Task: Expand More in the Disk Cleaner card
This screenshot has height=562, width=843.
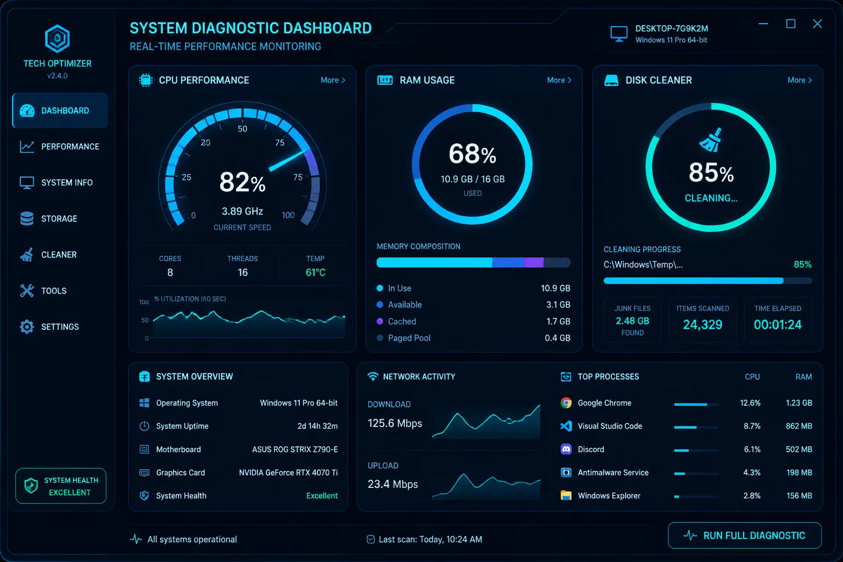Action: coord(800,80)
